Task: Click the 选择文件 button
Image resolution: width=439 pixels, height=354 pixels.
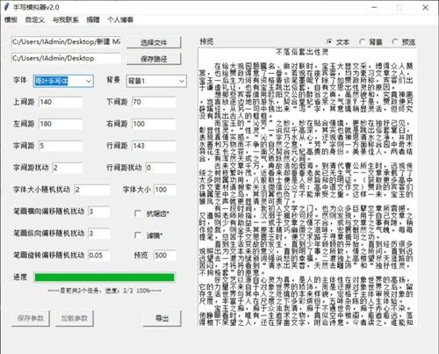Action: pos(154,43)
